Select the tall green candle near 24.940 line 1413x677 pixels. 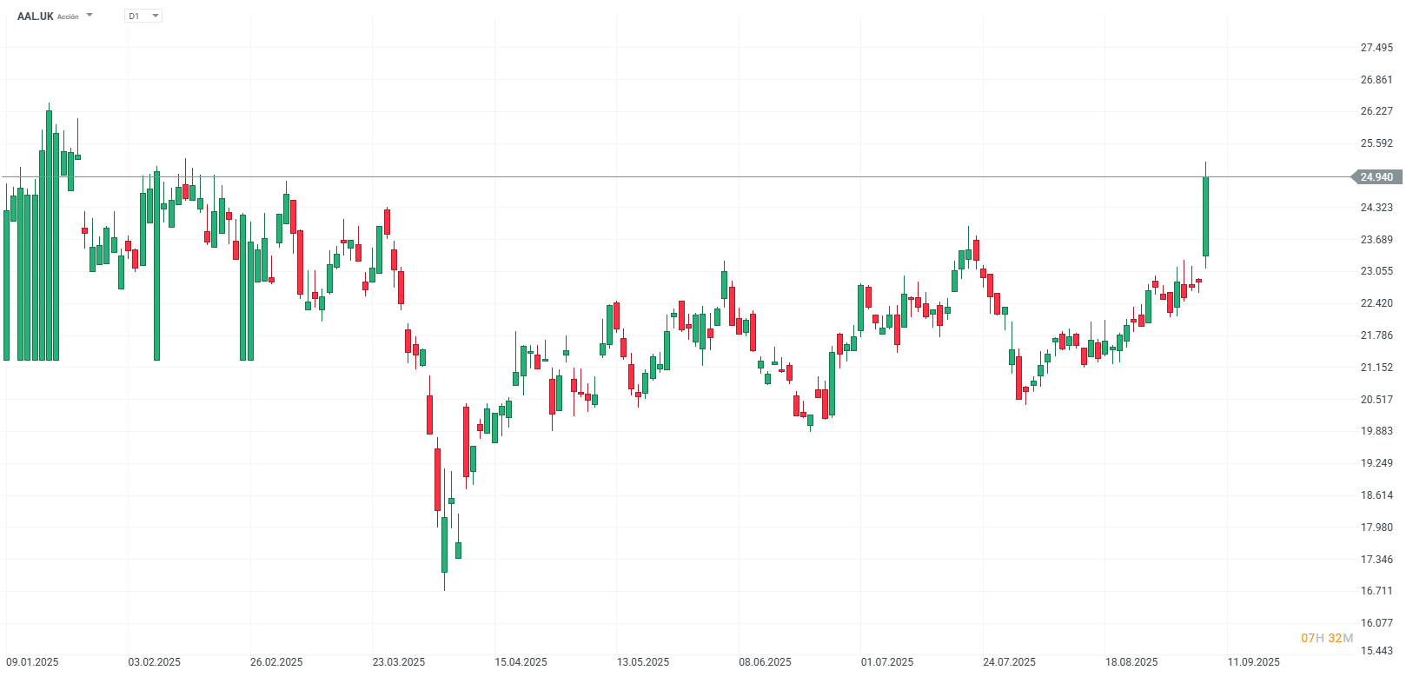[x=1206, y=217]
